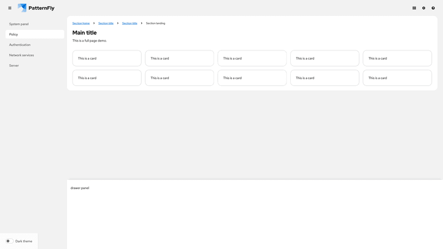Image resolution: width=443 pixels, height=249 pixels.
Task: Click the first Section title breadcrumb
Action: [x=106, y=23]
